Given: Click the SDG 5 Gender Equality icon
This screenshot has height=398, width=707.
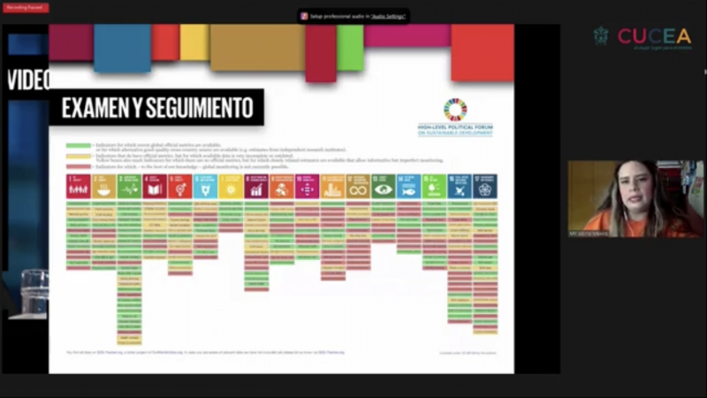Looking at the screenshot, I should (180, 186).
